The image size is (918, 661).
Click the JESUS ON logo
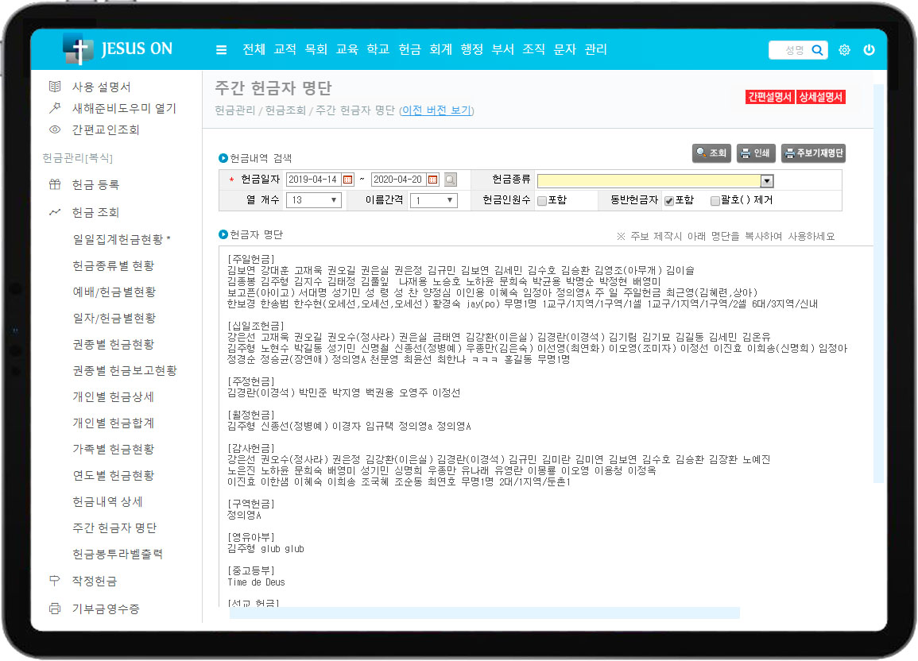118,48
